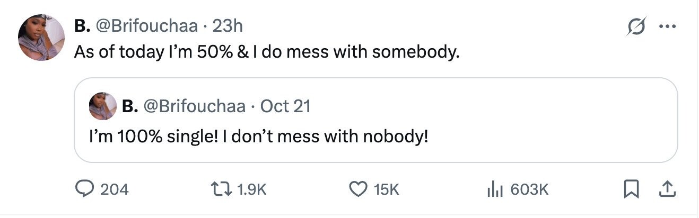Click the "As of today I'm 50%" tweet text
Viewport: 699px width, 218px height.
pos(266,51)
